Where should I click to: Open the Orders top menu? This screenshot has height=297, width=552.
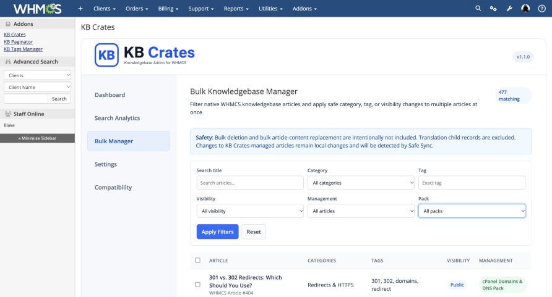pyautogui.click(x=137, y=9)
